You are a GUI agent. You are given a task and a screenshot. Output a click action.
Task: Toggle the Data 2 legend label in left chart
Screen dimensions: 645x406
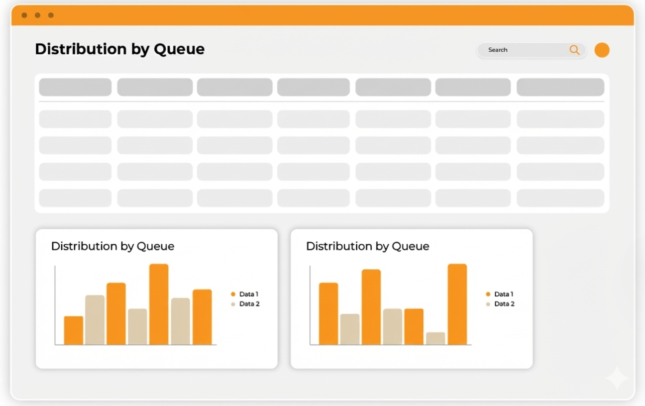click(x=249, y=304)
